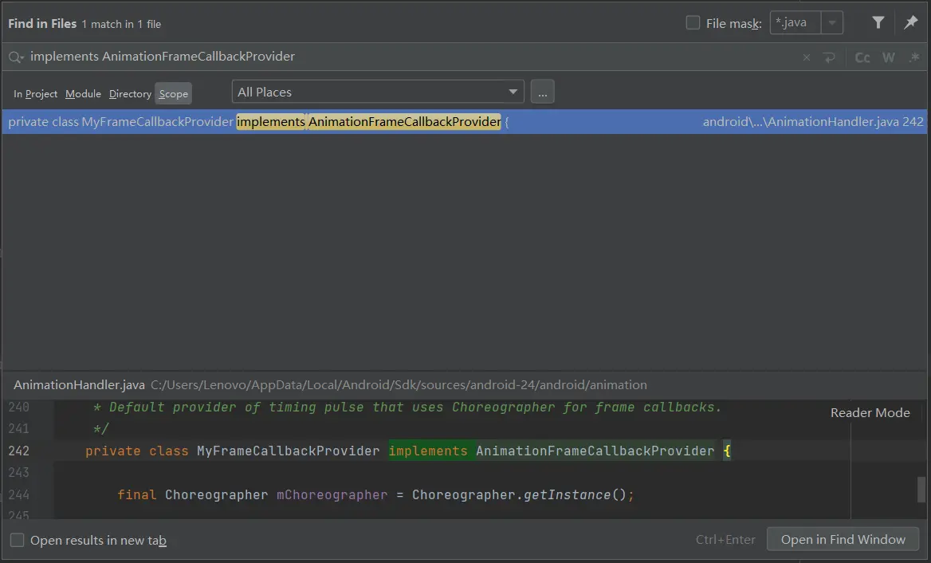Check Open results in new tab
This screenshot has height=563, width=931.
[x=18, y=540]
